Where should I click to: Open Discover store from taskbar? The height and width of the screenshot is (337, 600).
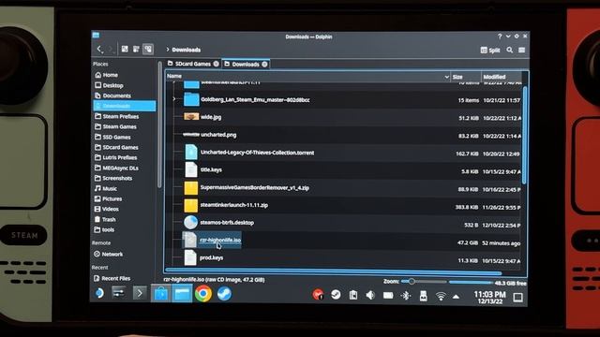(x=160, y=294)
